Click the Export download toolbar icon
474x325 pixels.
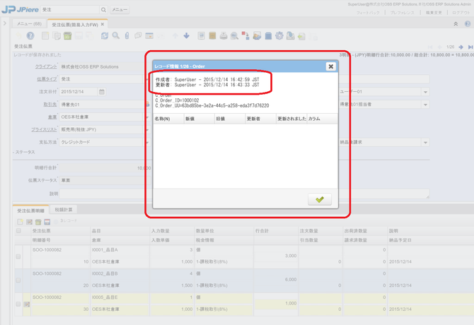coord(290,36)
